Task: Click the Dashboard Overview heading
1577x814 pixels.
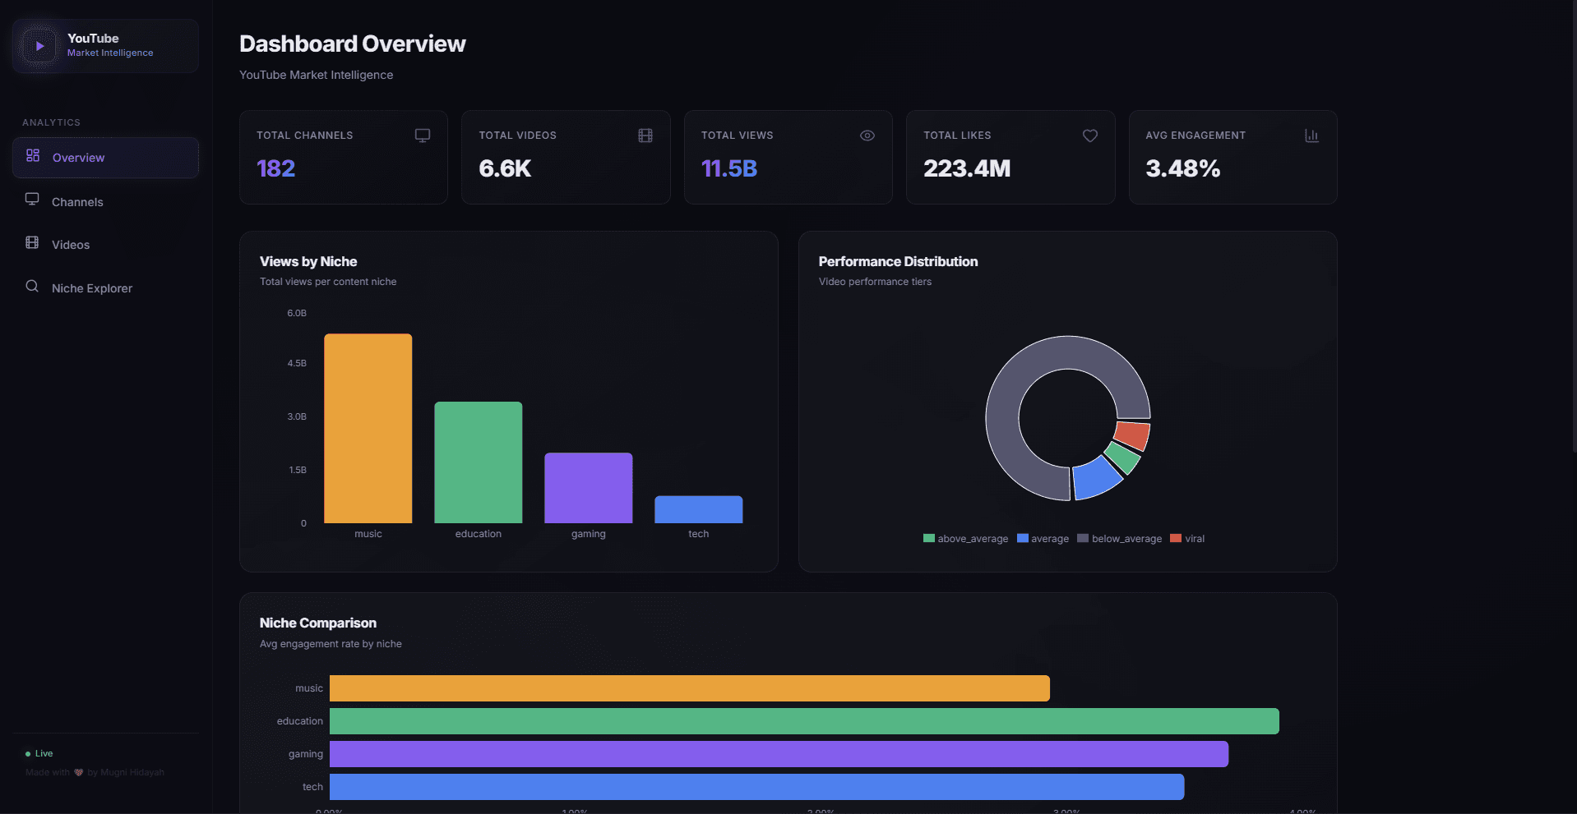Action: (x=352, y=44)
